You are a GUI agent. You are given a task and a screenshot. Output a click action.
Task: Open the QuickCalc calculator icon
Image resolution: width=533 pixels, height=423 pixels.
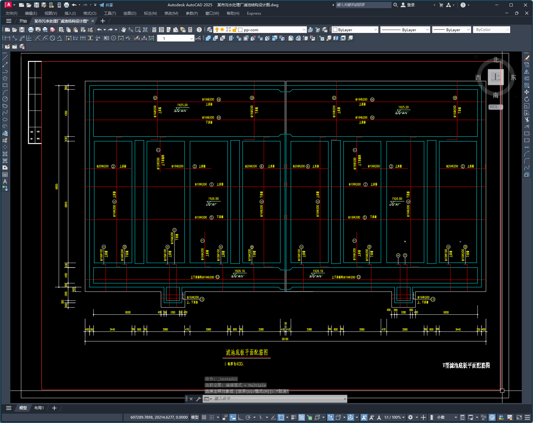[x=190, y=30]
